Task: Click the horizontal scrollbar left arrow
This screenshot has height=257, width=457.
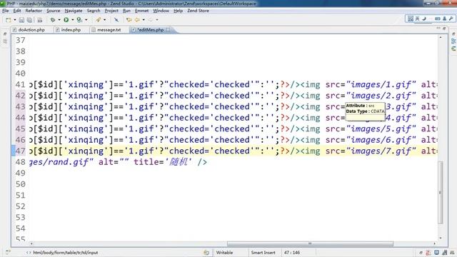Action: click(31, 243)
